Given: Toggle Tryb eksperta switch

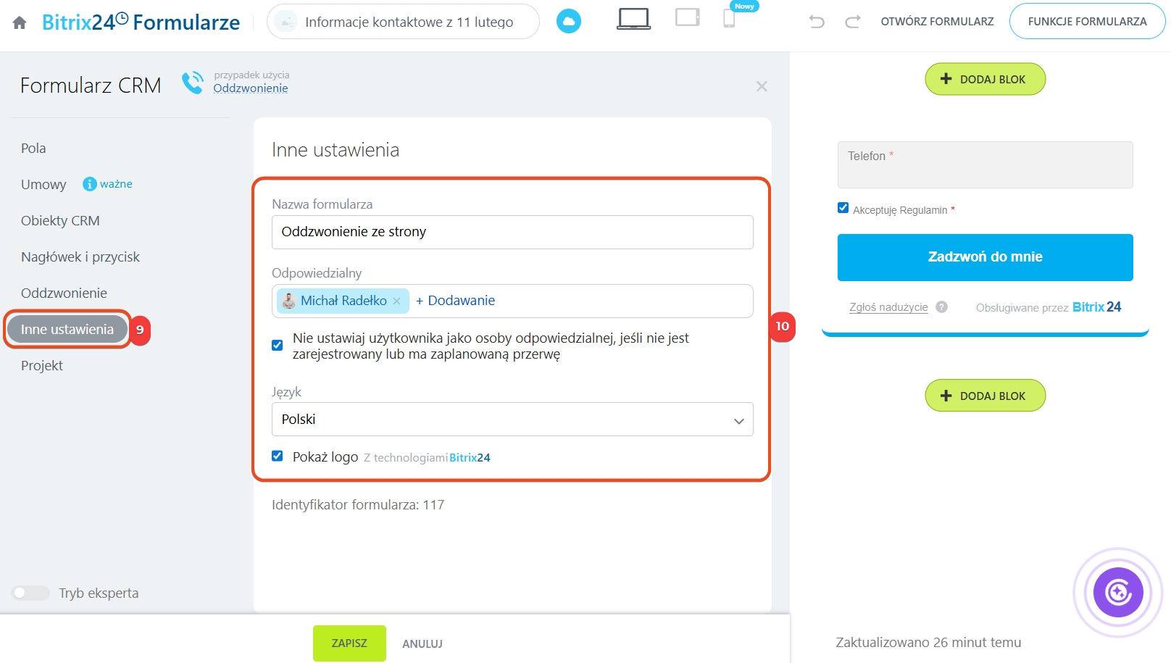Looking at the screenshot, I should point(30,593).
